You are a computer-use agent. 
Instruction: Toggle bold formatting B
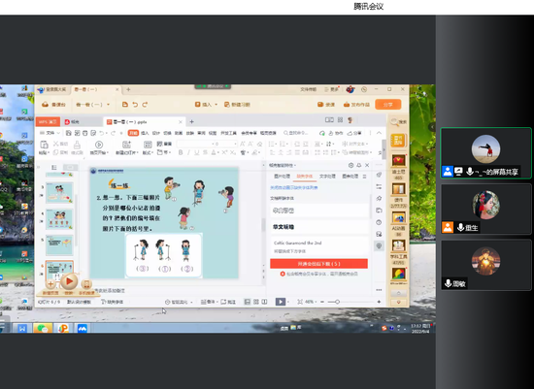(181, 152)
